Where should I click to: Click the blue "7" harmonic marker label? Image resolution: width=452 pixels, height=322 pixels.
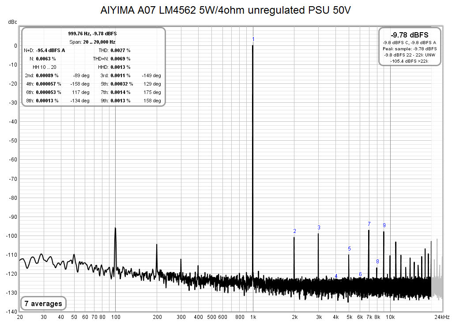click(369, 224)
